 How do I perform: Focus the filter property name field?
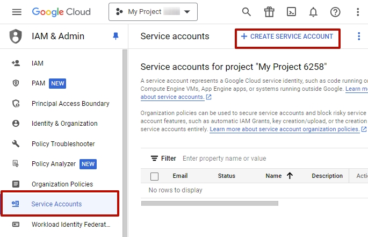pyautogui.click(x=225, y=159)
